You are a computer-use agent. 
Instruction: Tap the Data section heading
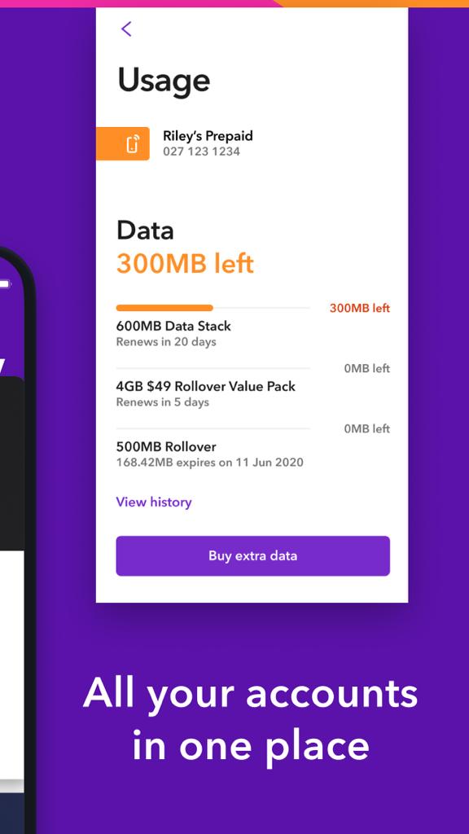(145, 230)
